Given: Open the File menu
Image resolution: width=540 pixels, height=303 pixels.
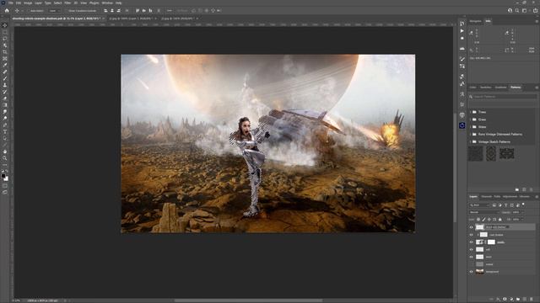Looking at the screenshot, I should (x=11, y=3).
